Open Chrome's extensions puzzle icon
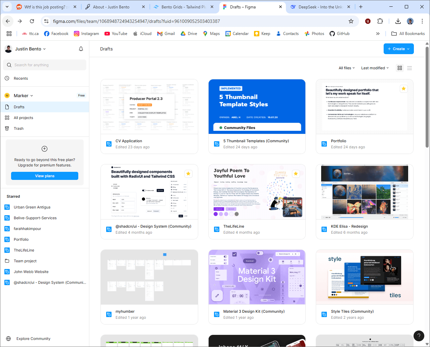 [380, 21]
